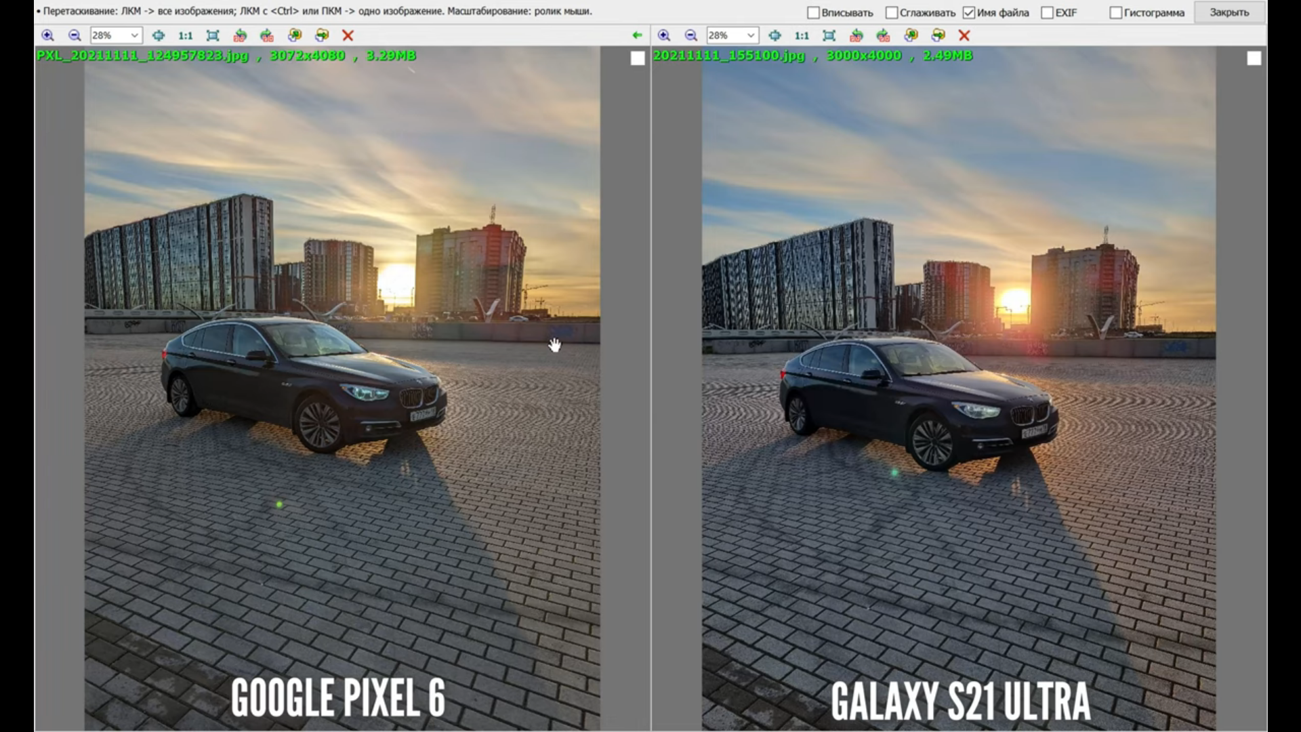Zoom out on the right Galaxy S21 image
1301x732 pixels.
click(x=691, y=35)
